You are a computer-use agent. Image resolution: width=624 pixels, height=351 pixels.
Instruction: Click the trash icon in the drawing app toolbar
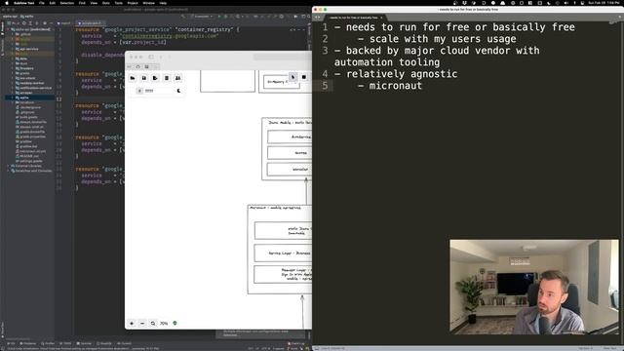tap(167, 78)
